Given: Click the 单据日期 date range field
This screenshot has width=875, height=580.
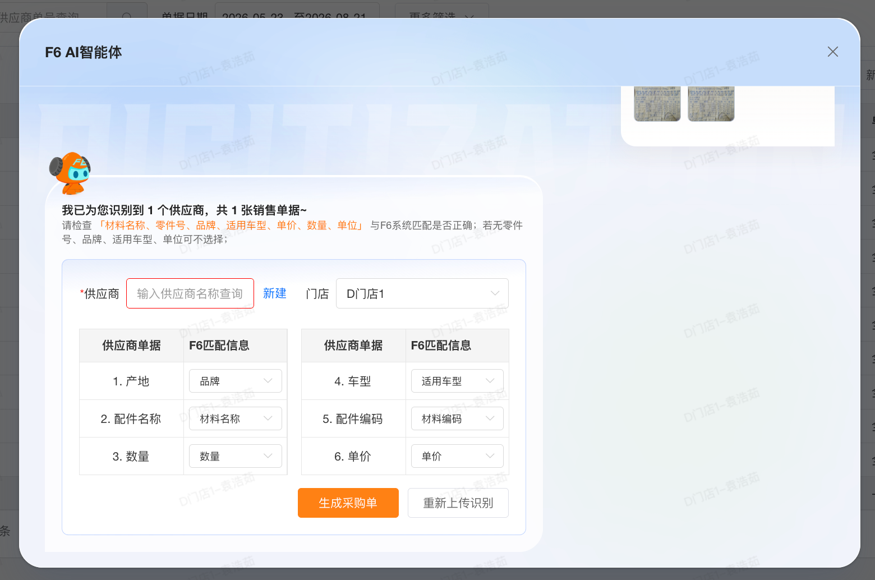Looking at the screenshot, I should point(297,16).
